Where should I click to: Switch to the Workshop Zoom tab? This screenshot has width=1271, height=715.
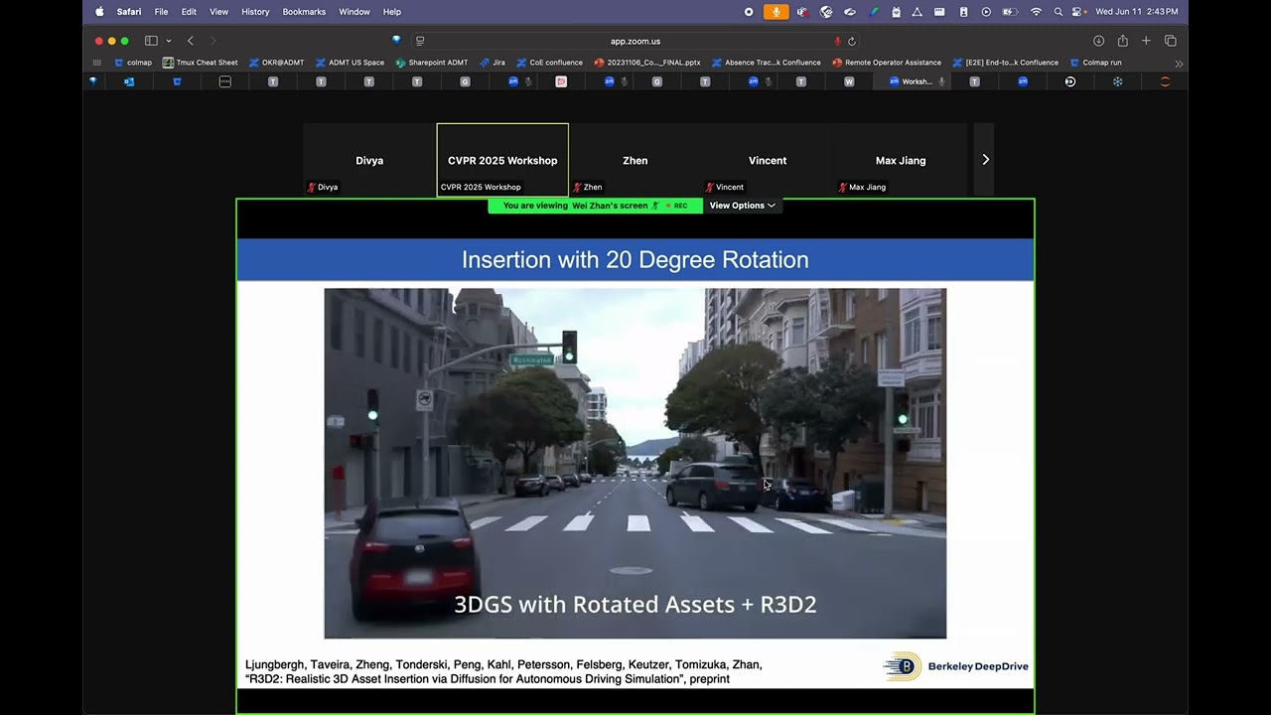913,81
